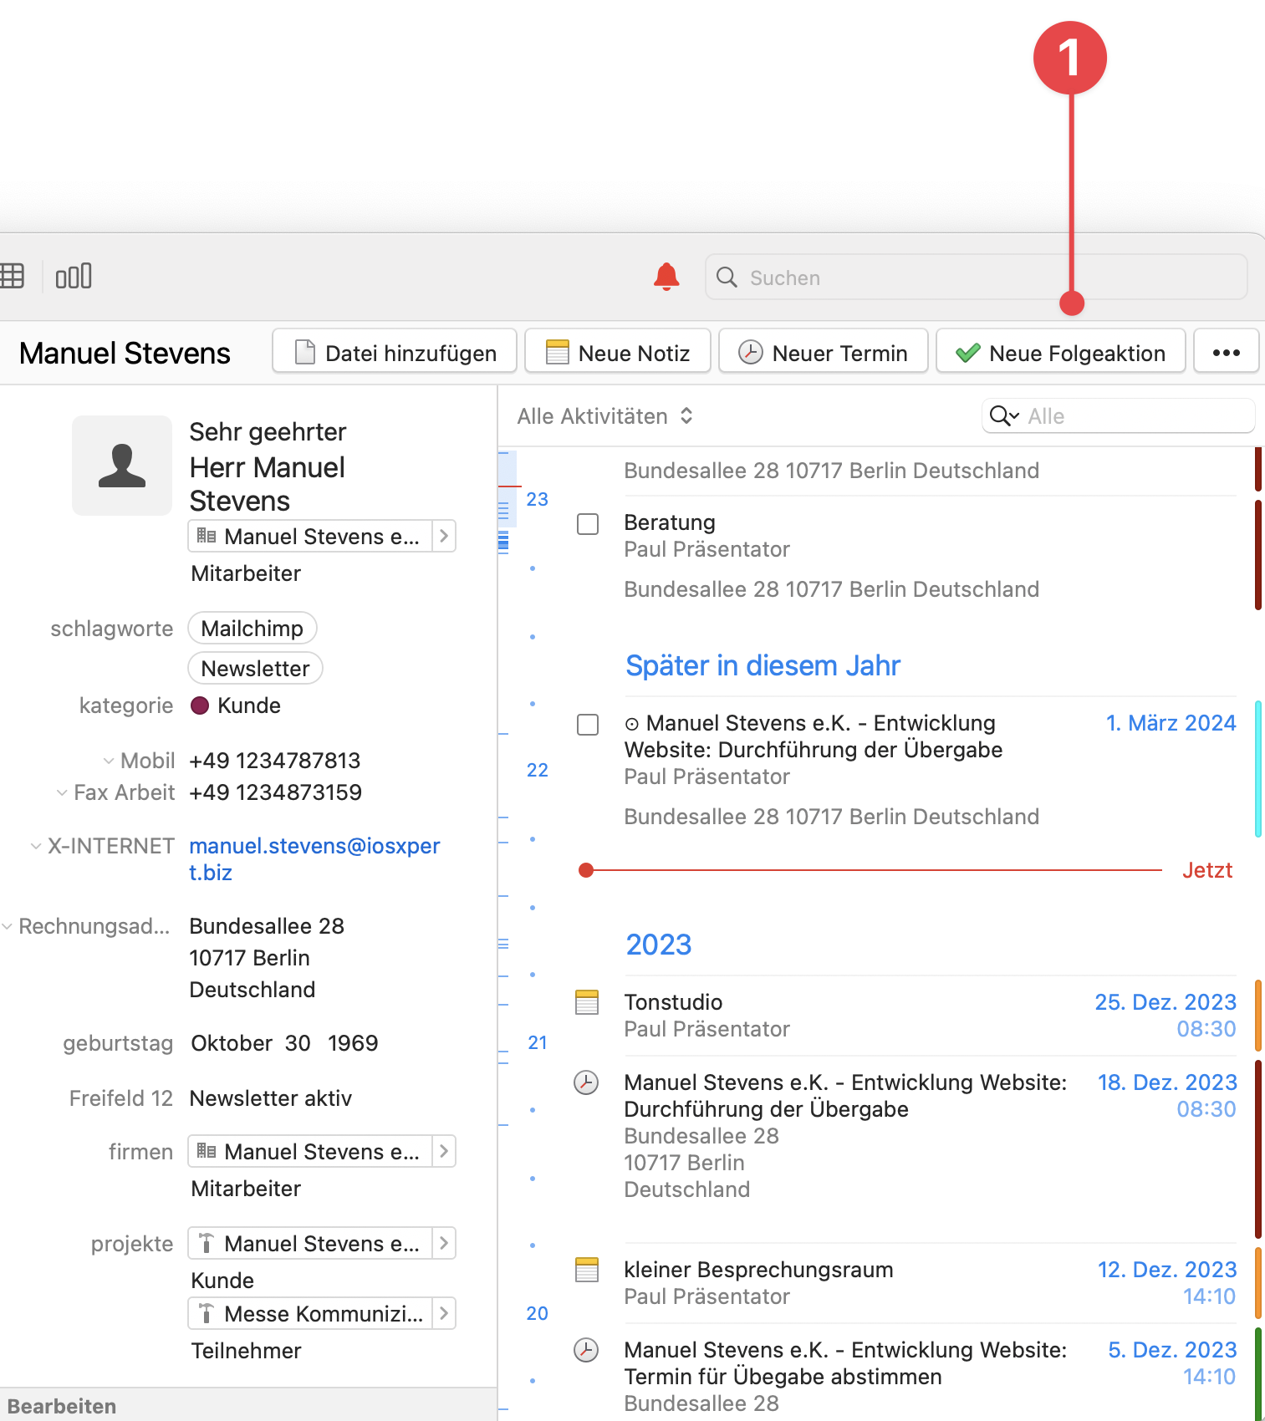Click the clock icon for 5. Dez. 2023 appointment
Viewport: 1265px width, 1421px height.
click(x=586, y=1350)
